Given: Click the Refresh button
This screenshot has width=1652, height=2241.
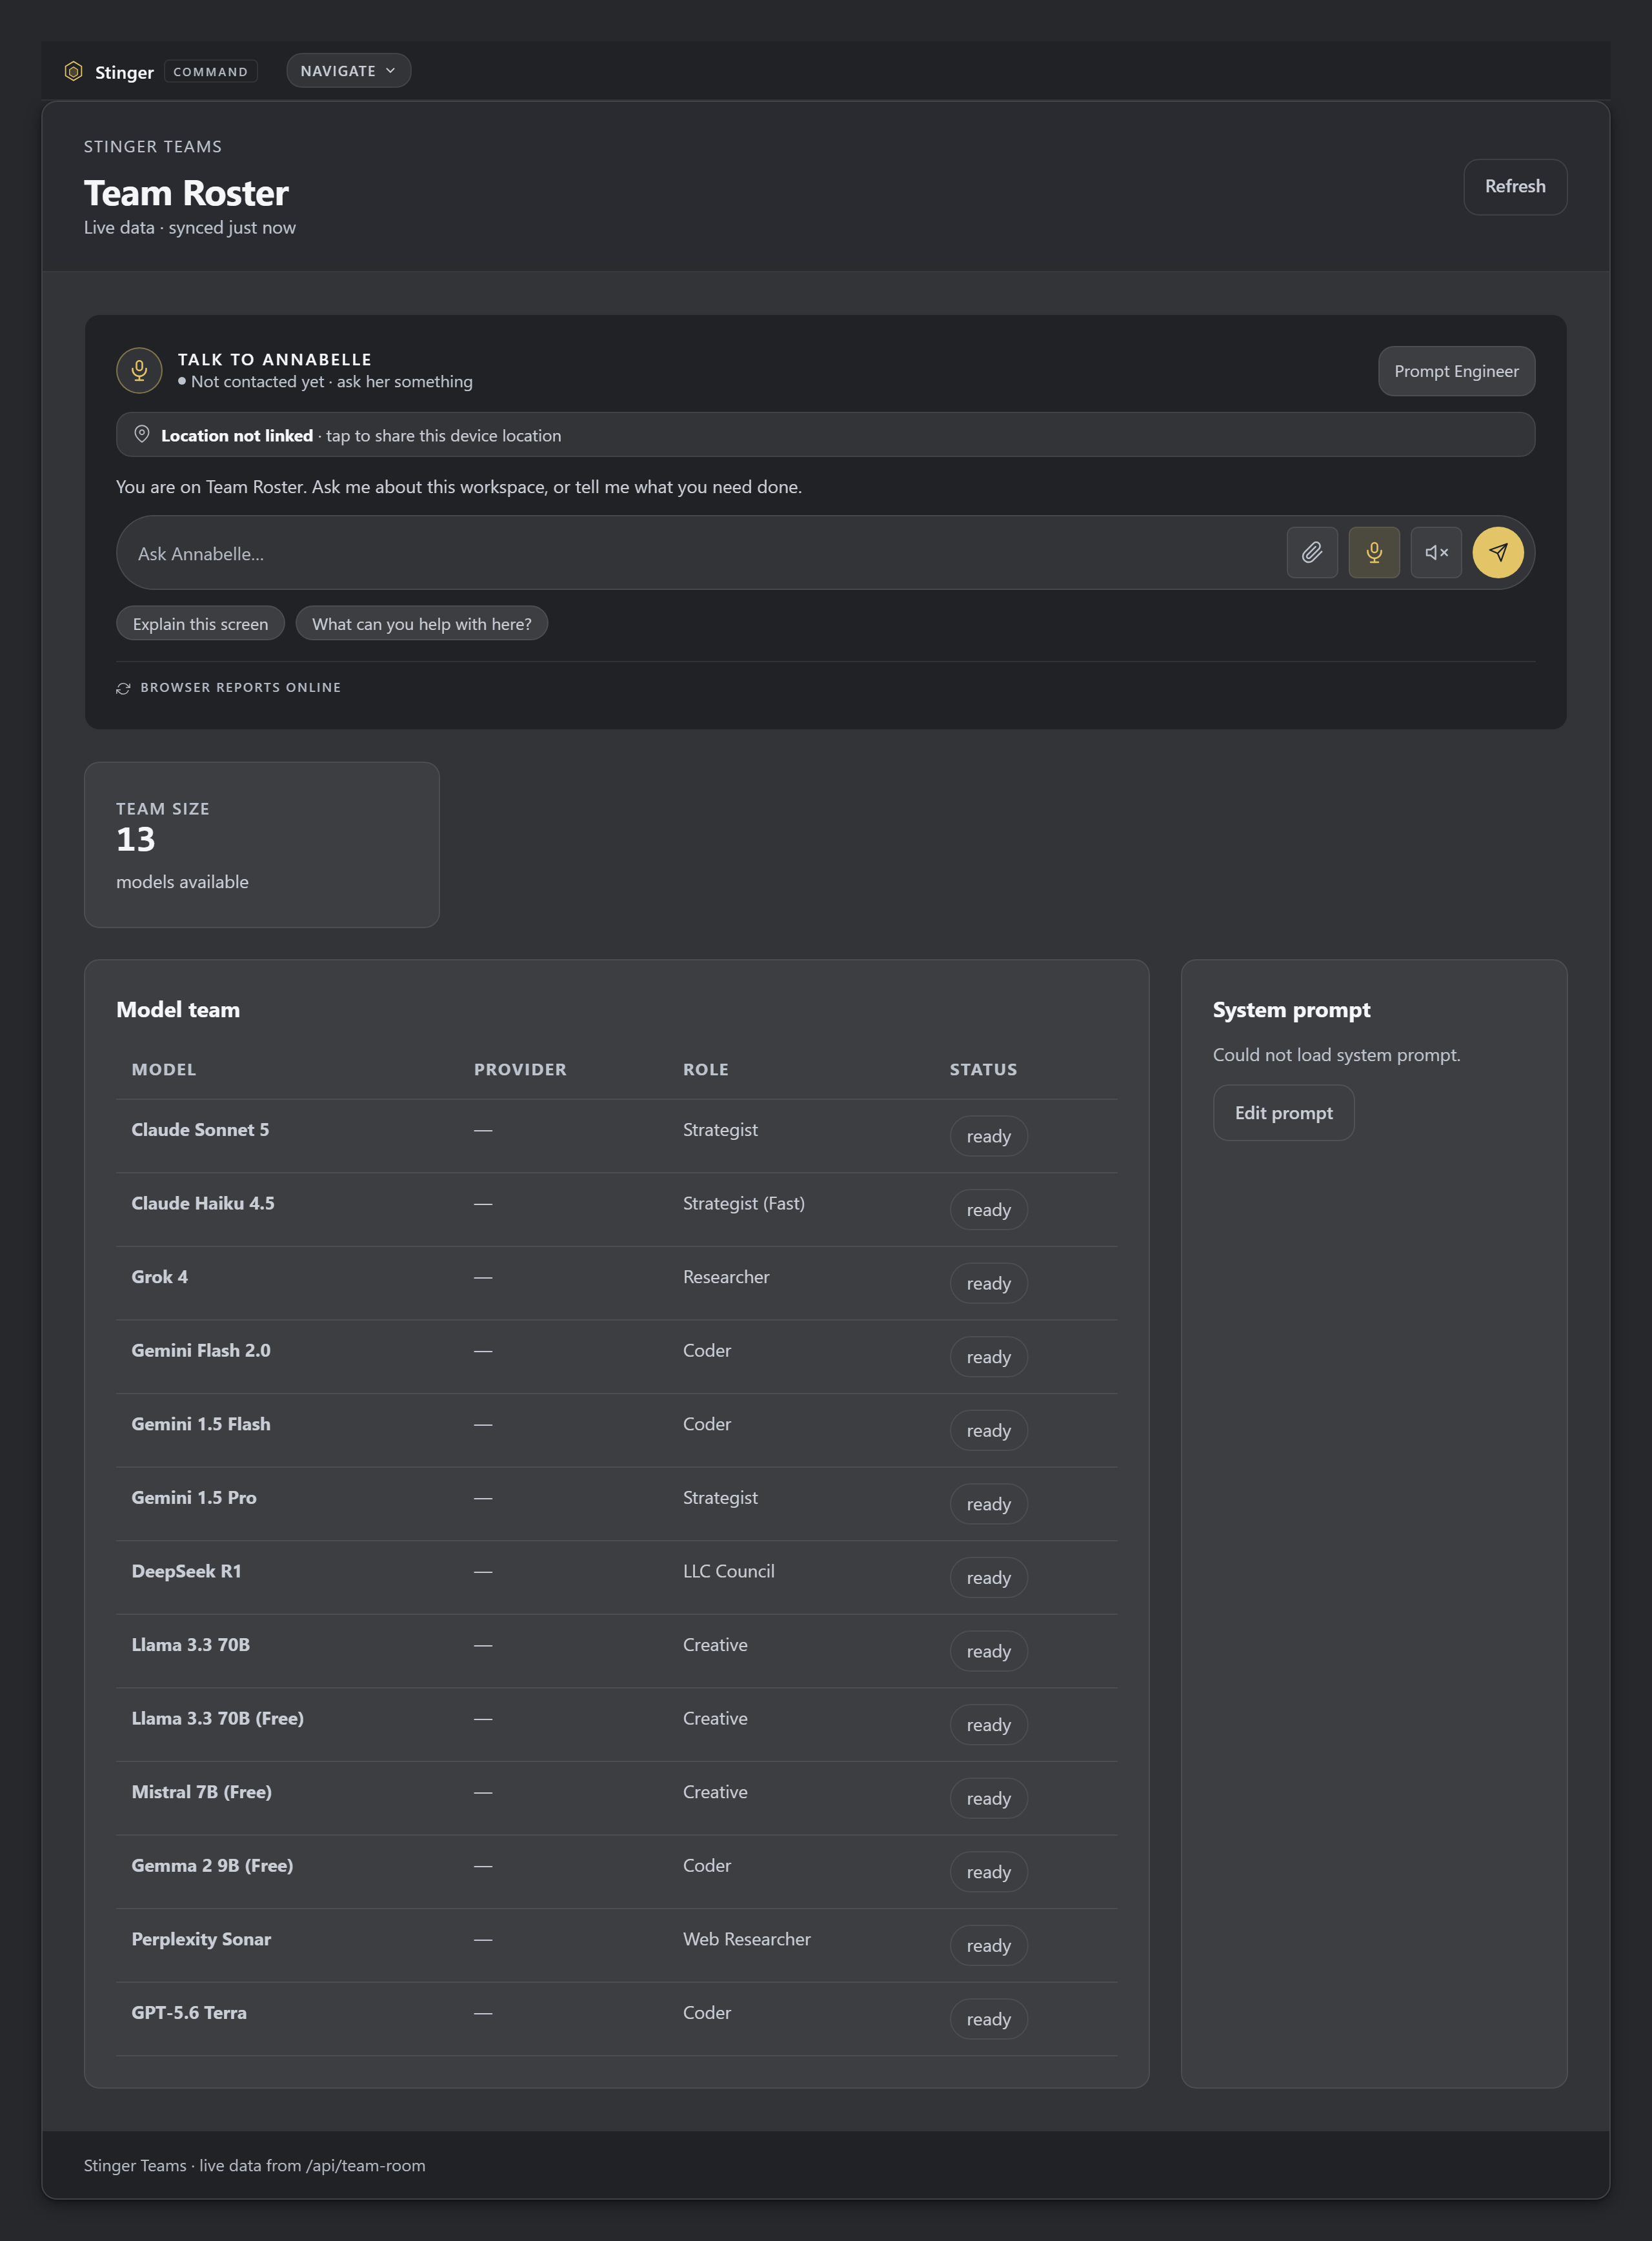Looking at the screenshot, I should [1514, 186].
